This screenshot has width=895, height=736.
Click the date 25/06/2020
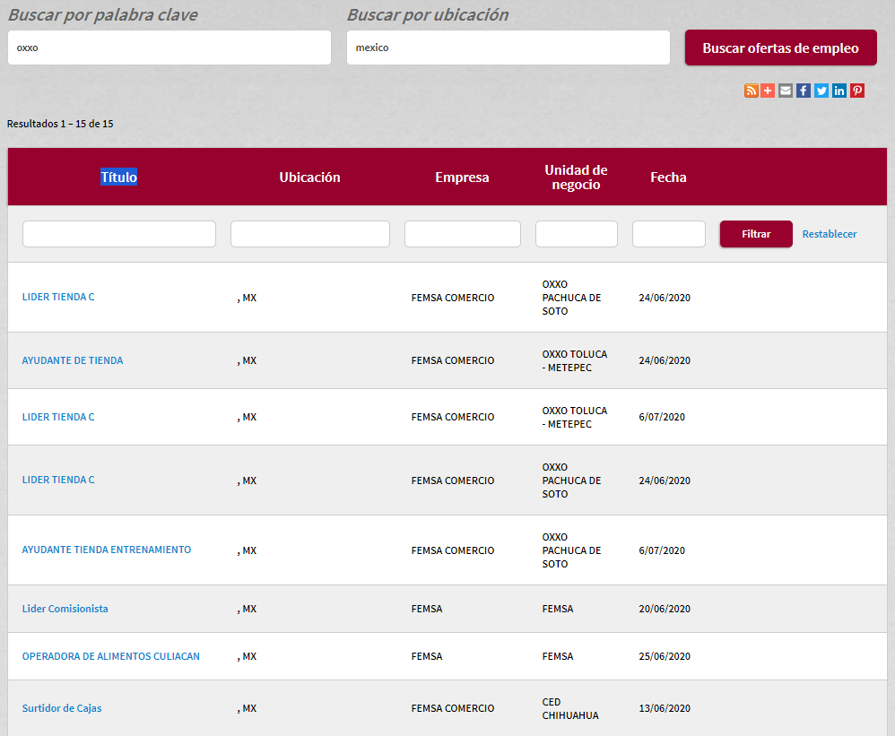(x=665, y=656)
